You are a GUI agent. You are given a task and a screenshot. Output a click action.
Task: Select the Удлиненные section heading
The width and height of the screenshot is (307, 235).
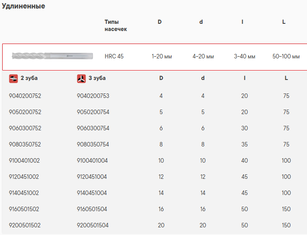coord(23,6)
